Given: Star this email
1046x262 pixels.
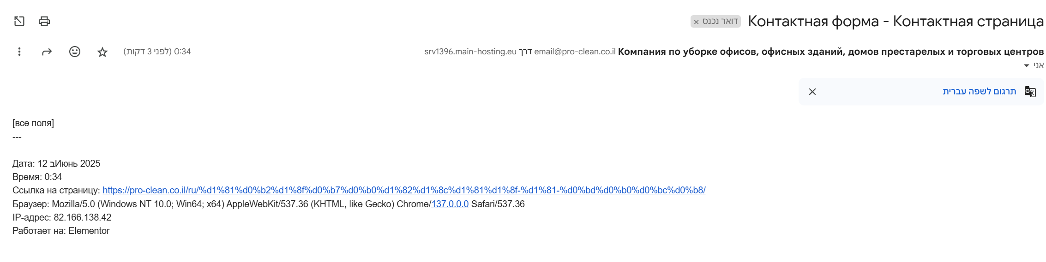Looking at the screenshot, I should pyautogui.click(x=102, y=52).
